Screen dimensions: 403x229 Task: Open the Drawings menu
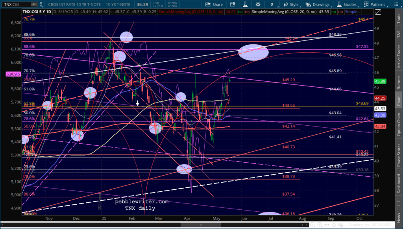318,4
